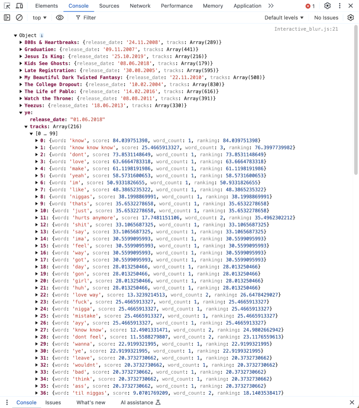Image resolution: width=359 pixels, height=408 pixels.
Task: Expand the 808s & Heartbreaks entry
Action: tap(21, 42)
